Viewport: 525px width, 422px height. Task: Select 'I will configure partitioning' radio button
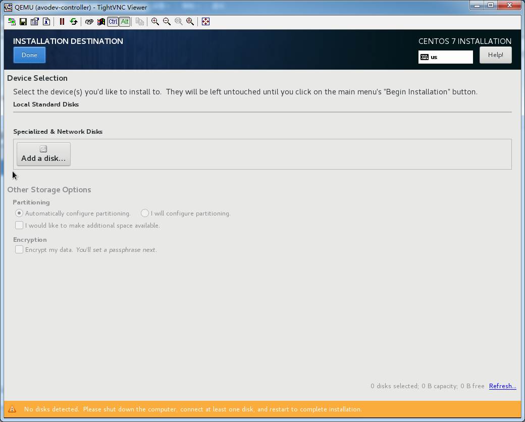tap(145, 214)
